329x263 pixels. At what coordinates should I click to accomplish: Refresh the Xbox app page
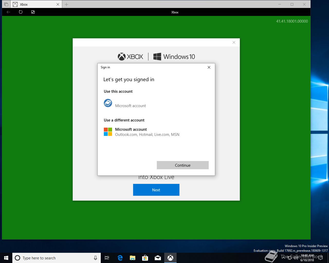21,12
